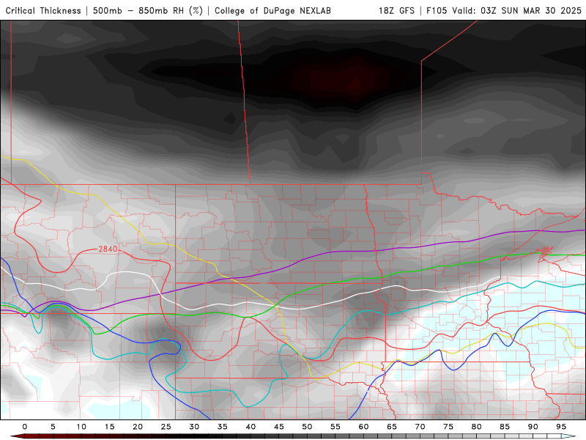Click the colorbar label "55"
This screenshot has height=440, width=586.
(335, 427)
